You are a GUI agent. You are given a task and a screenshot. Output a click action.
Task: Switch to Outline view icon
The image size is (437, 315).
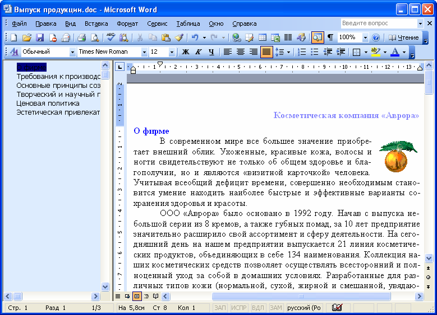click(146, 296)
